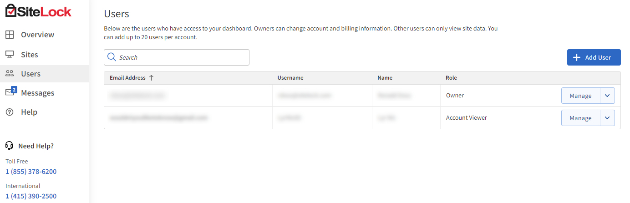Image resolution: width=630 pixels, height=203 pixels.
Task: Click the sort arrow beside Email Address
Action: tap(152, 78)
